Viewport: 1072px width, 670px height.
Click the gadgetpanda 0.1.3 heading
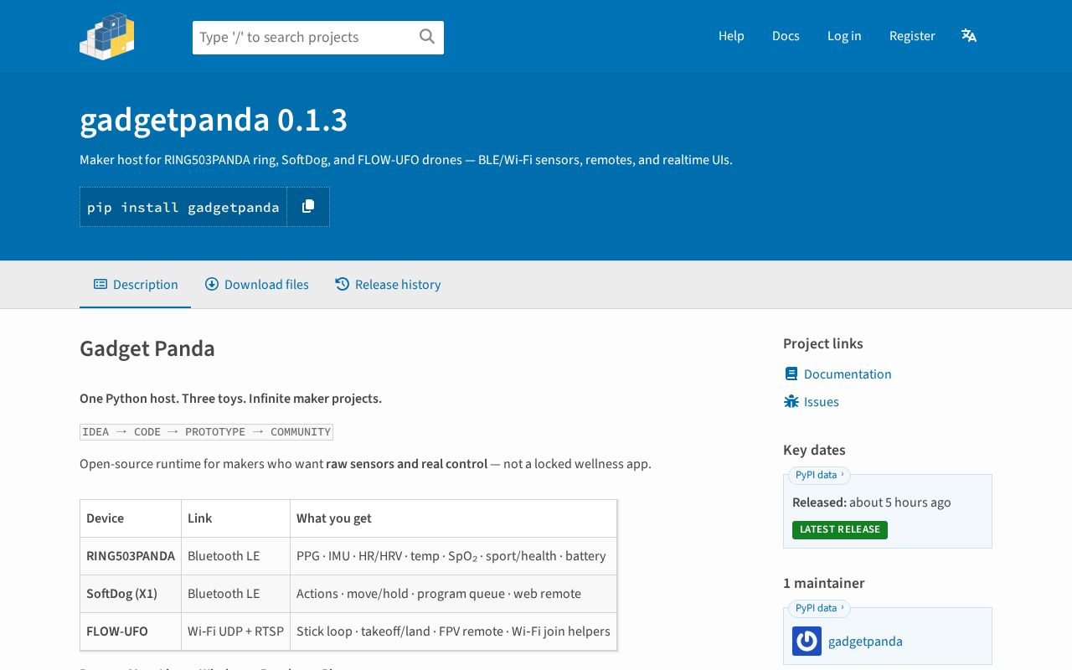(214, 121)
